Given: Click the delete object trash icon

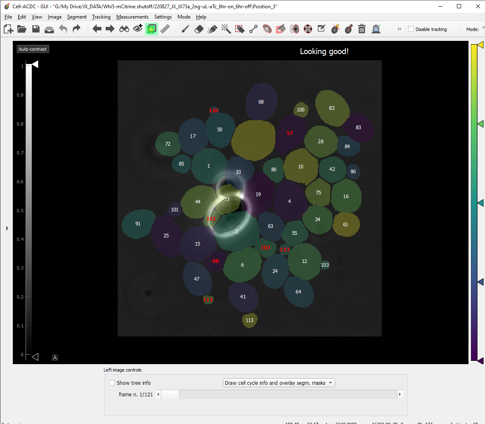Looking at the screenshot, I should point(362,29).
